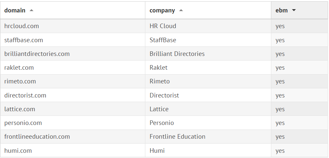
Task: Click the lattice.com domain cell
Action: 20,109
